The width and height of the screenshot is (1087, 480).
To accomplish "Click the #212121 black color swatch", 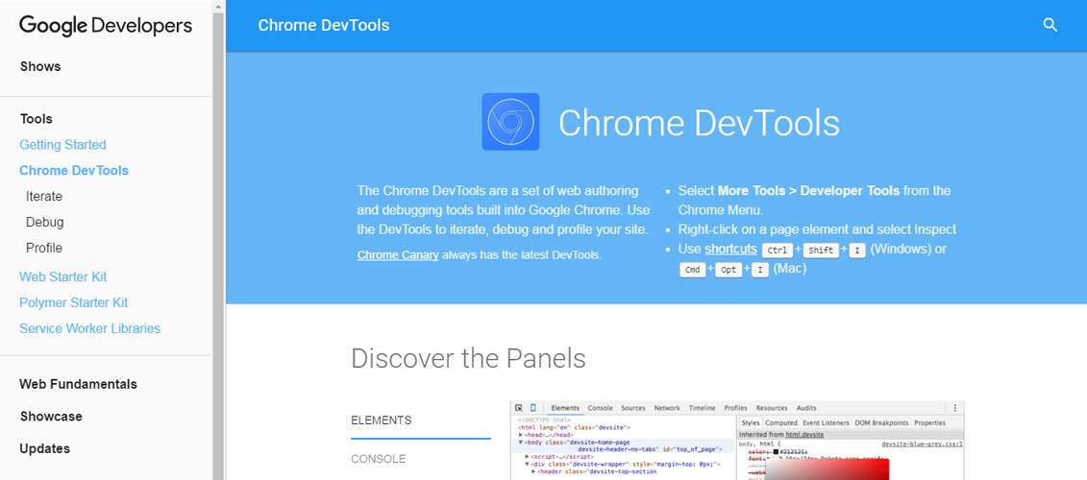I will (777, 451).
